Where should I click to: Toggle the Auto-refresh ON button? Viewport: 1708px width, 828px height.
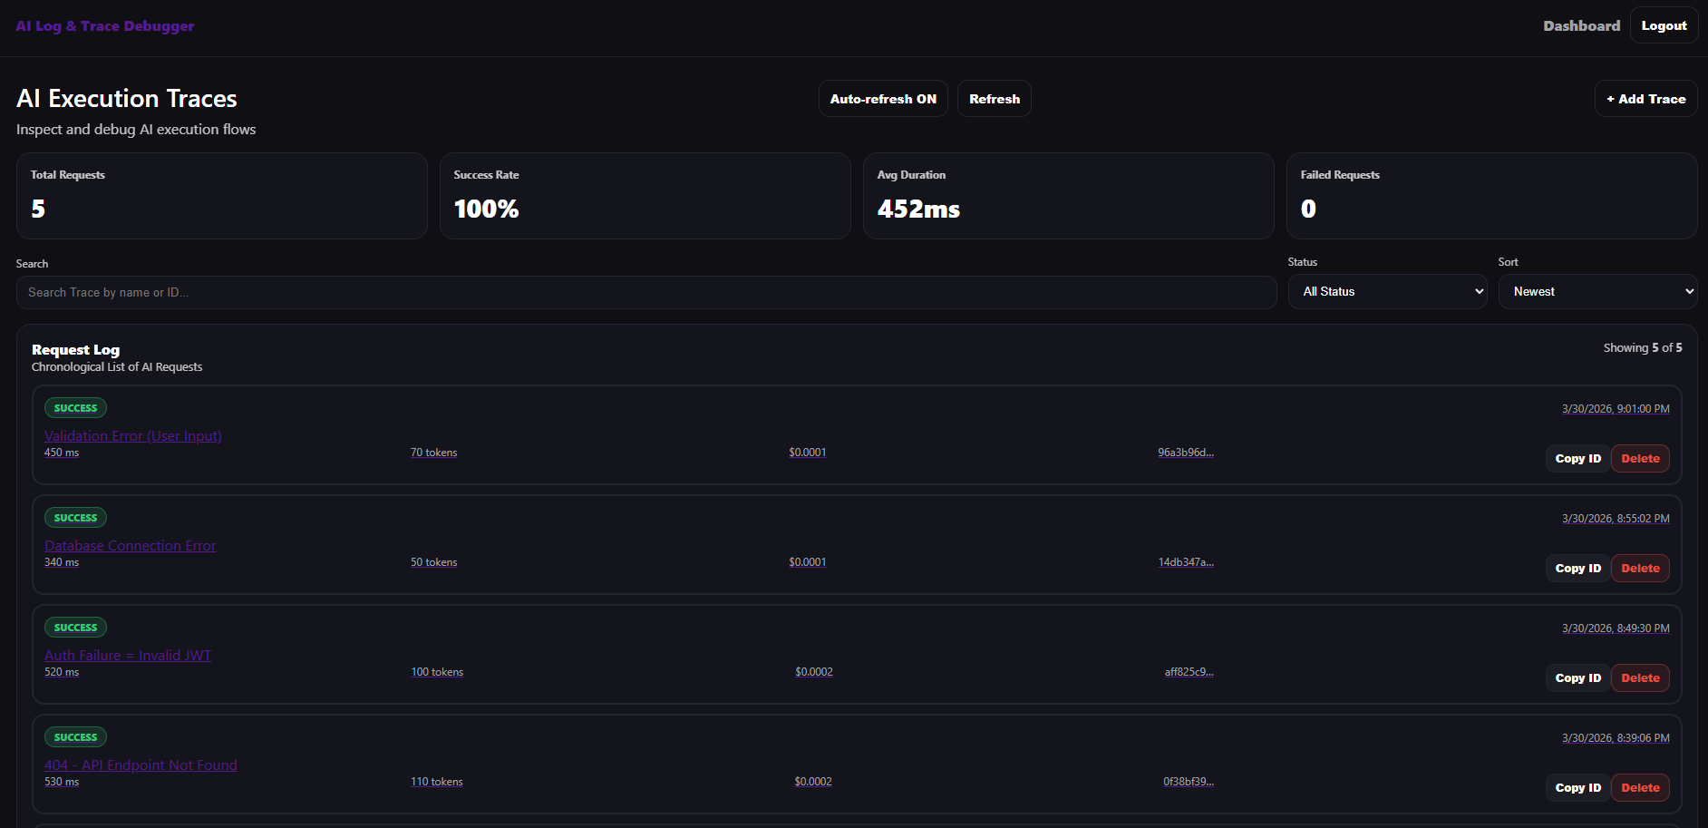(882, 99)
